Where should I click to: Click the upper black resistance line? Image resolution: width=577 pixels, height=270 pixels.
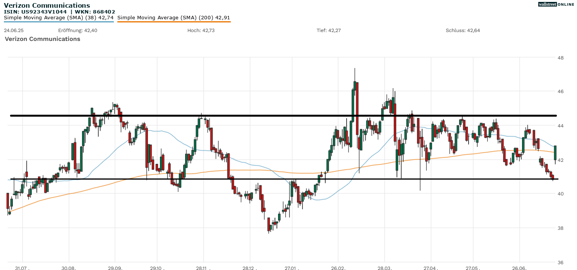pos(283,115)
